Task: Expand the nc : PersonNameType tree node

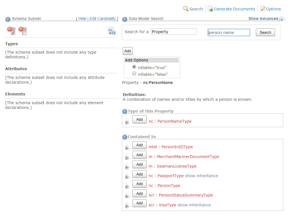Action: click(x=127, y=122)
